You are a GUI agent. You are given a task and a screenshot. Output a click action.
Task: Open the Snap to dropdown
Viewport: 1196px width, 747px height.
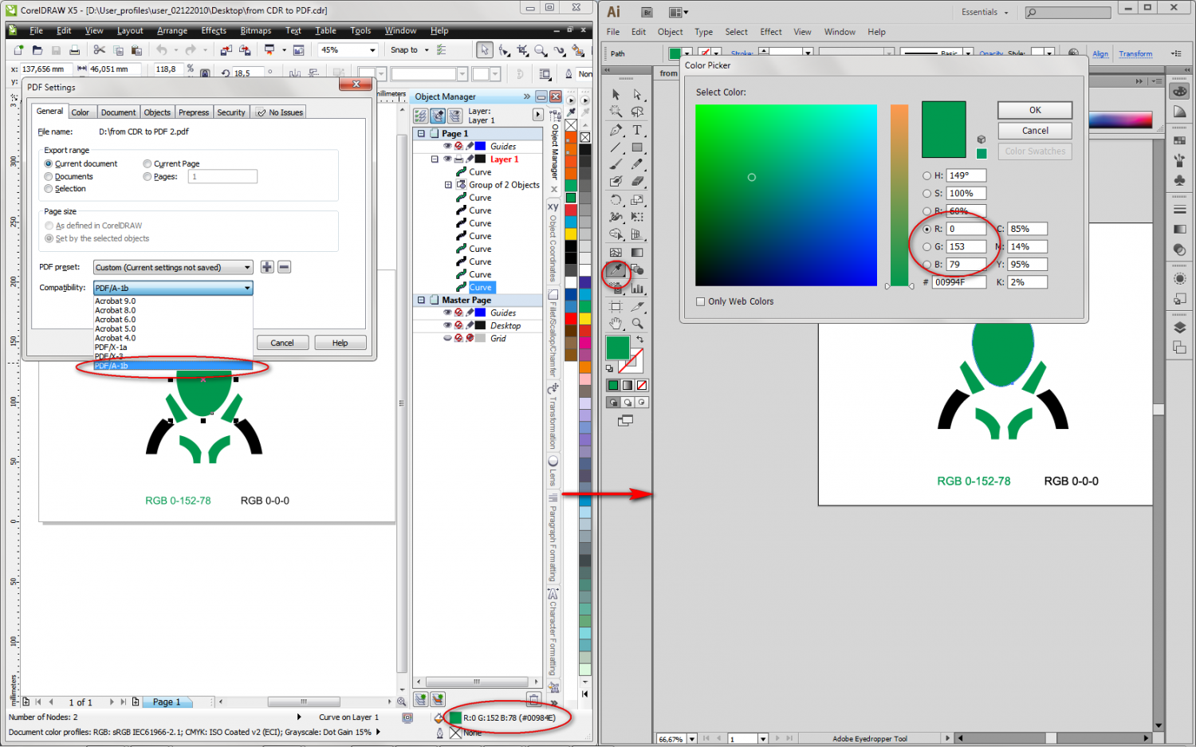(426, 50)
